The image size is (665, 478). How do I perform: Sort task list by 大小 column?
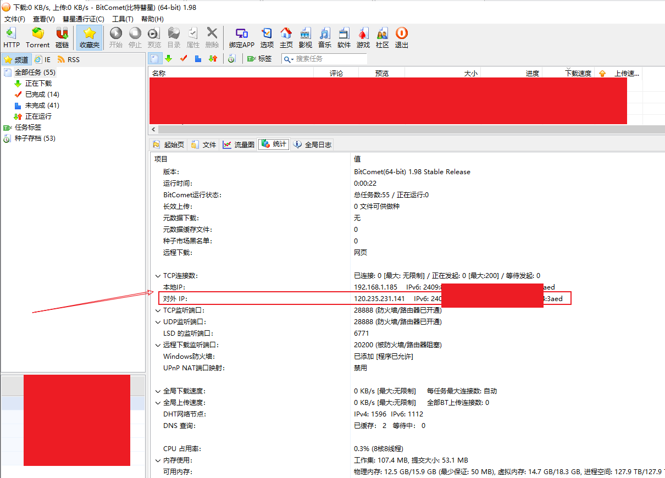pos(443,73)
